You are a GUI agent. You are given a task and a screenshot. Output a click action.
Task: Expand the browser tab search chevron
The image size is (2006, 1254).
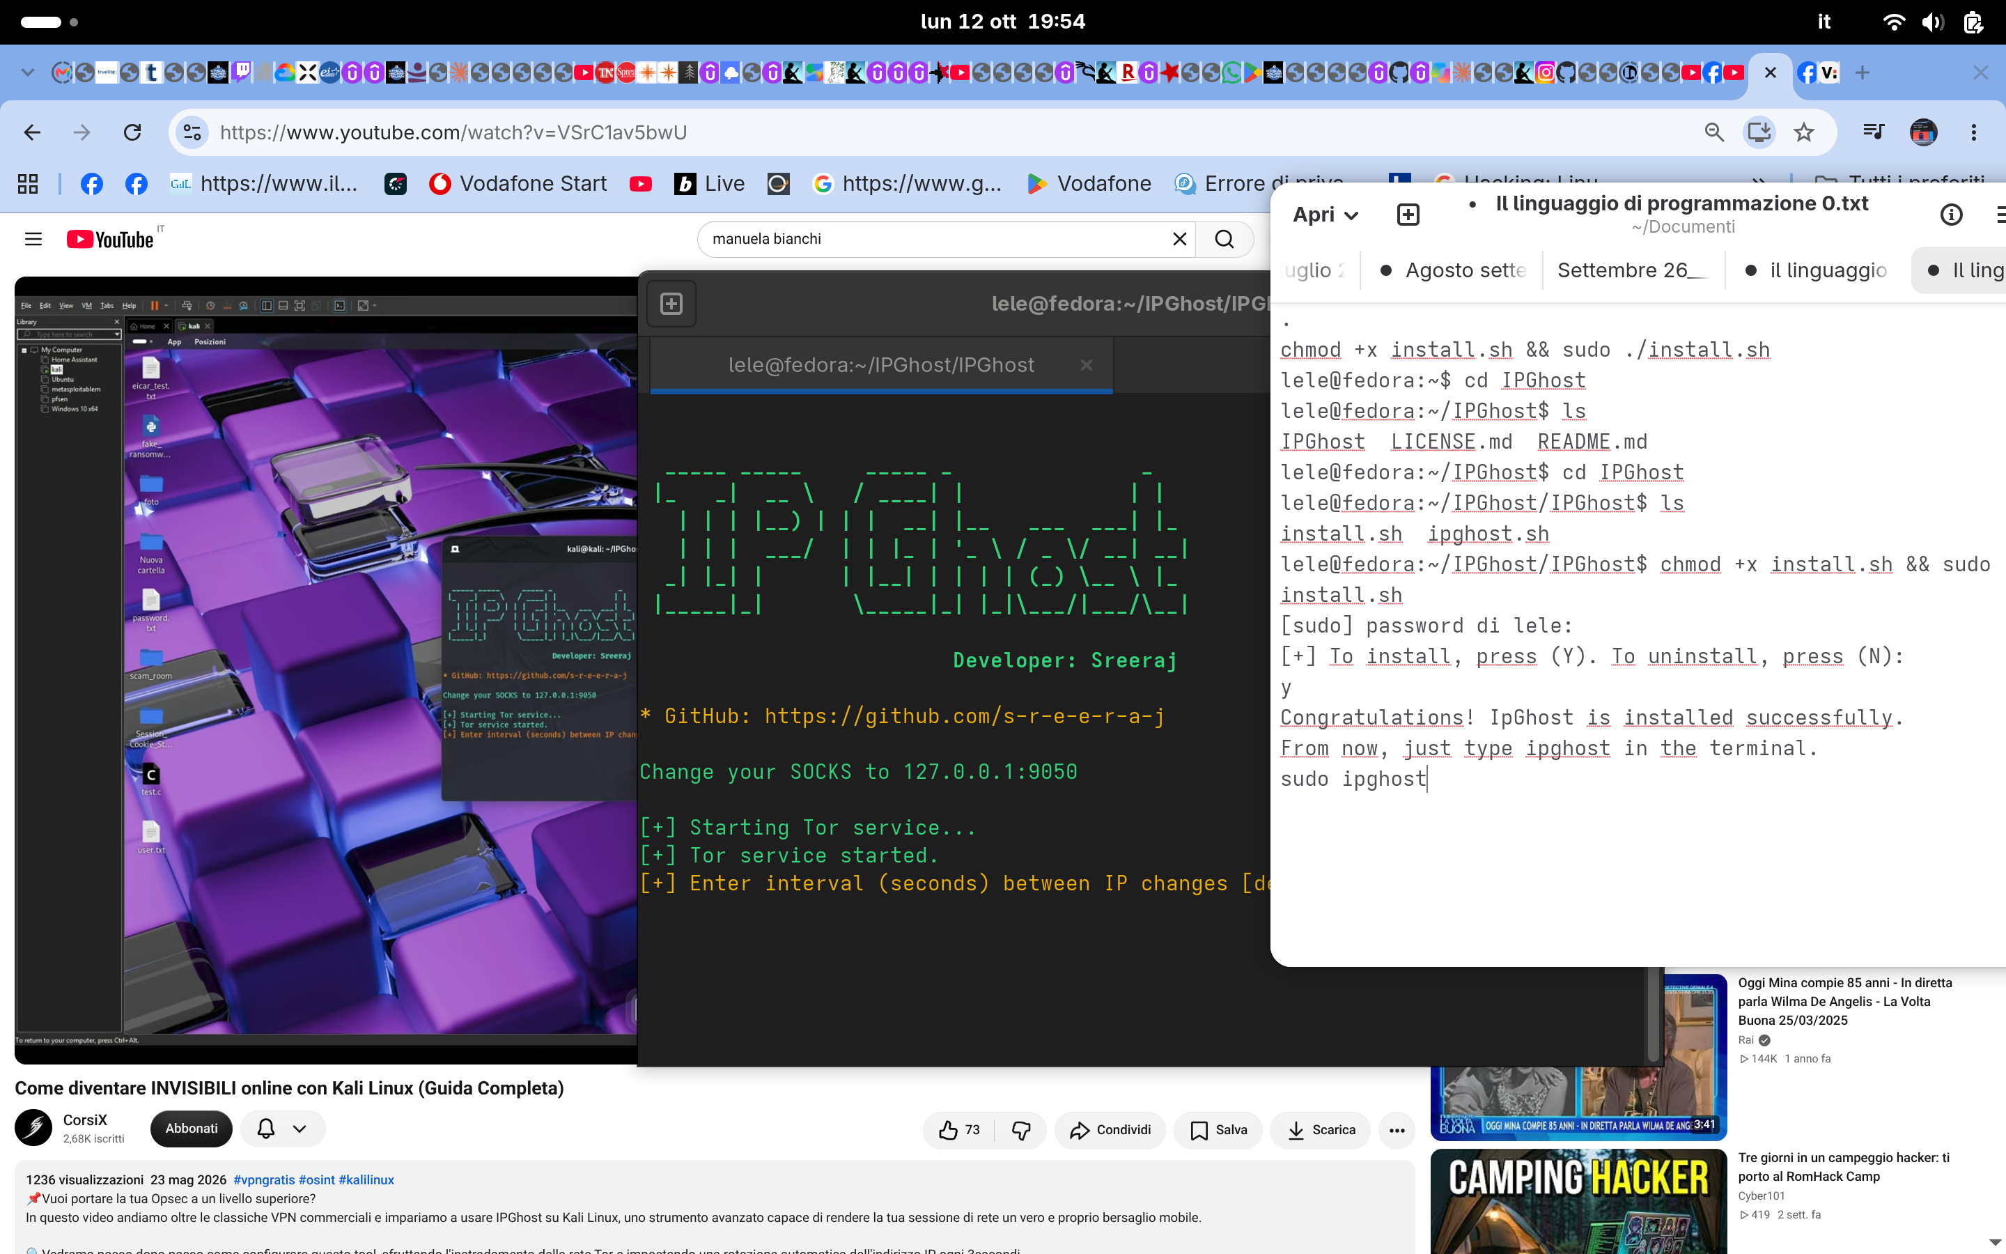click(27, 73)
